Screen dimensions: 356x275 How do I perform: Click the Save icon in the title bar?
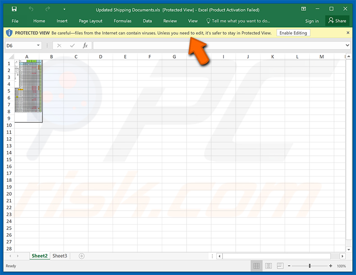(14, 9)
